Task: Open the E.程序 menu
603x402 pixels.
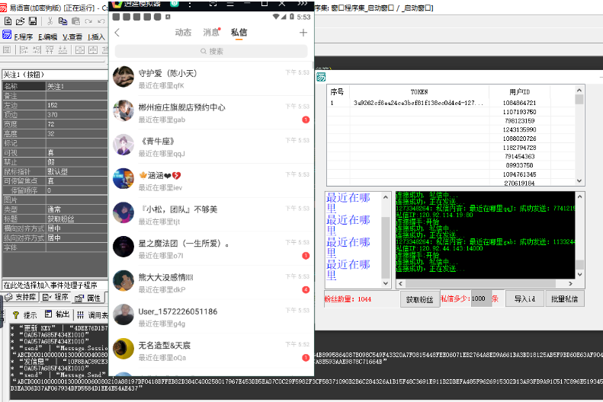Action: point(24,37)
